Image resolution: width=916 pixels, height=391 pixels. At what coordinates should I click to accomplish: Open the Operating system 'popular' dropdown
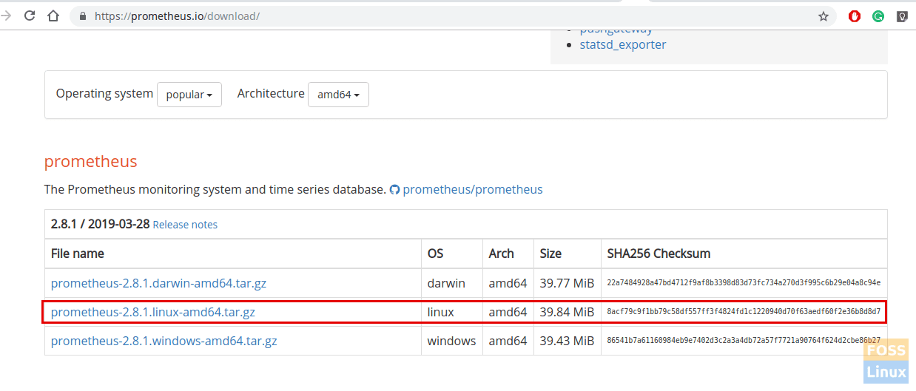click(x=189, y=95)
